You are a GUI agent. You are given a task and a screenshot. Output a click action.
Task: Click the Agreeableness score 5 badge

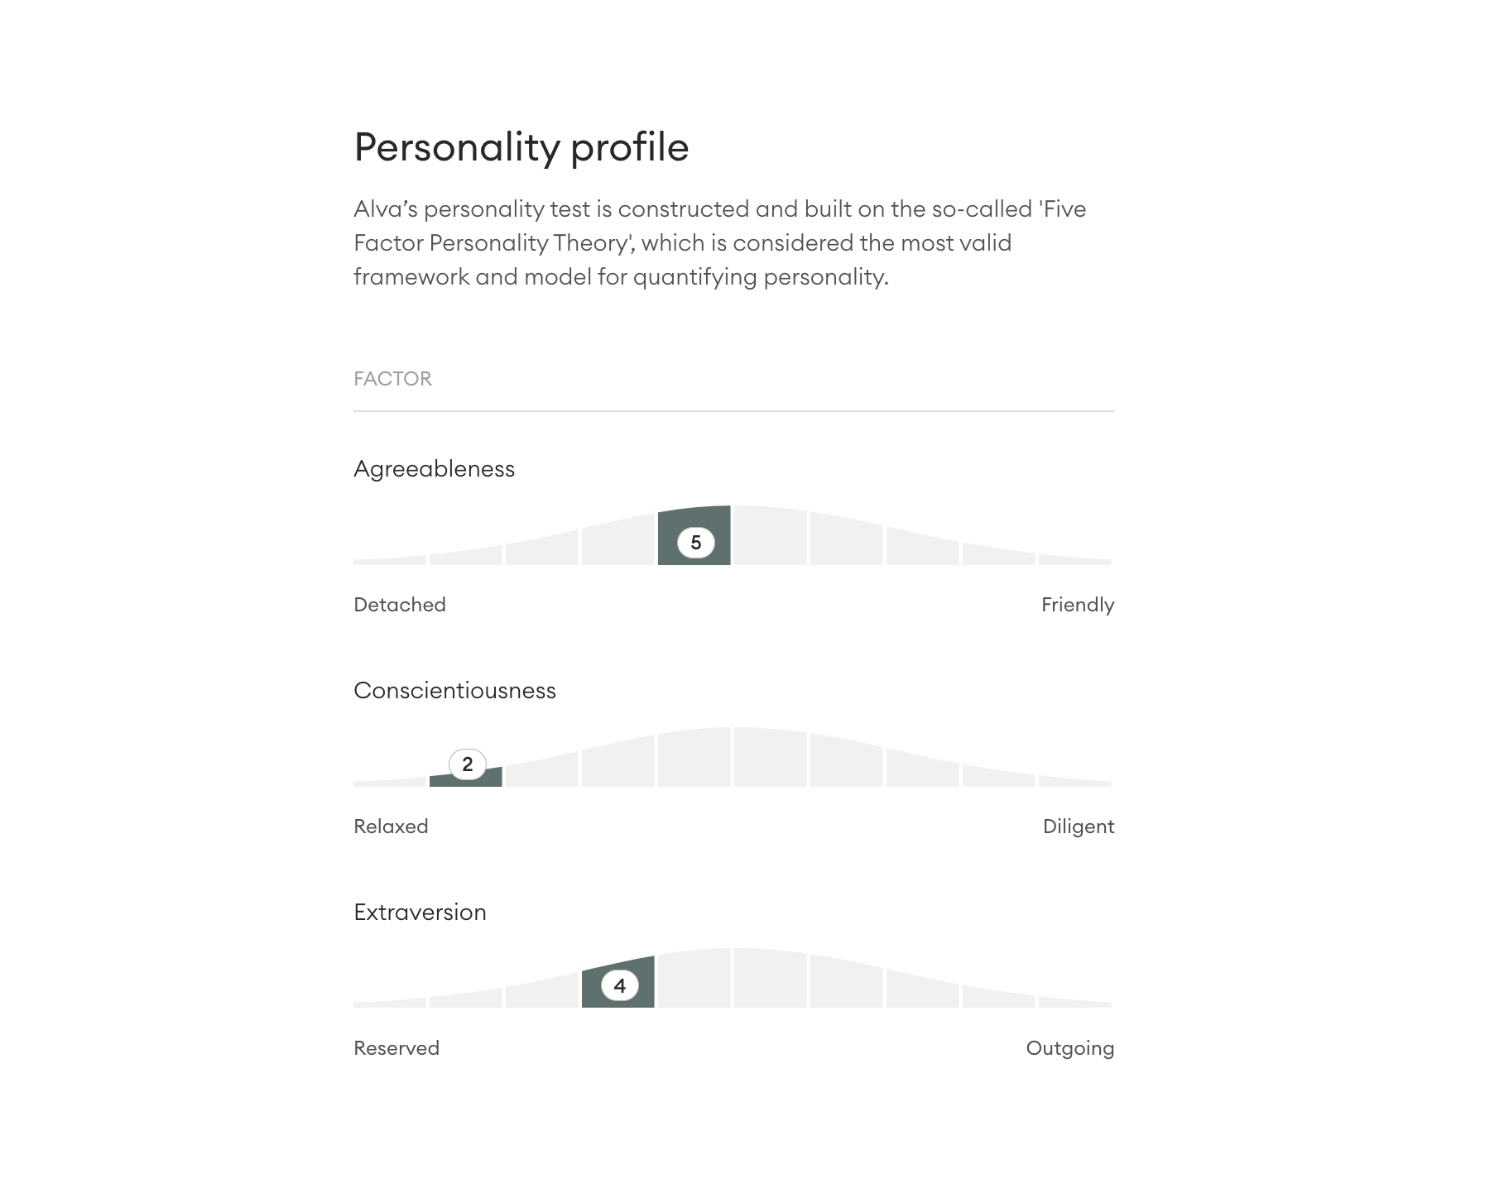coord(695,543)
